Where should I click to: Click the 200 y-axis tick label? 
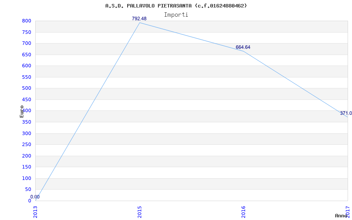coord(26,156)
